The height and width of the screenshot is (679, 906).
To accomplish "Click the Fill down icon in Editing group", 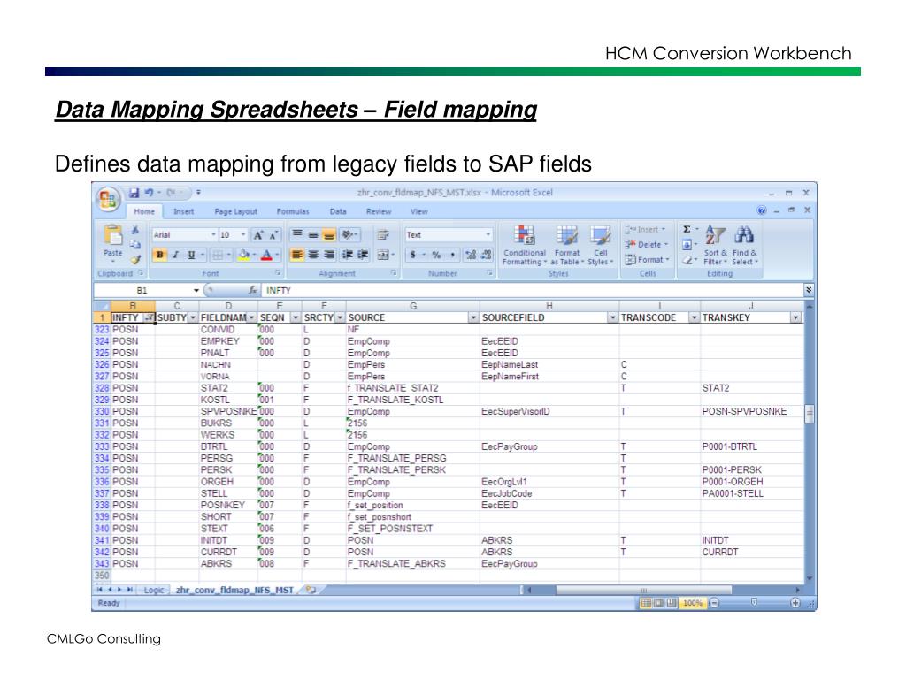I will [x=687, y=245].
